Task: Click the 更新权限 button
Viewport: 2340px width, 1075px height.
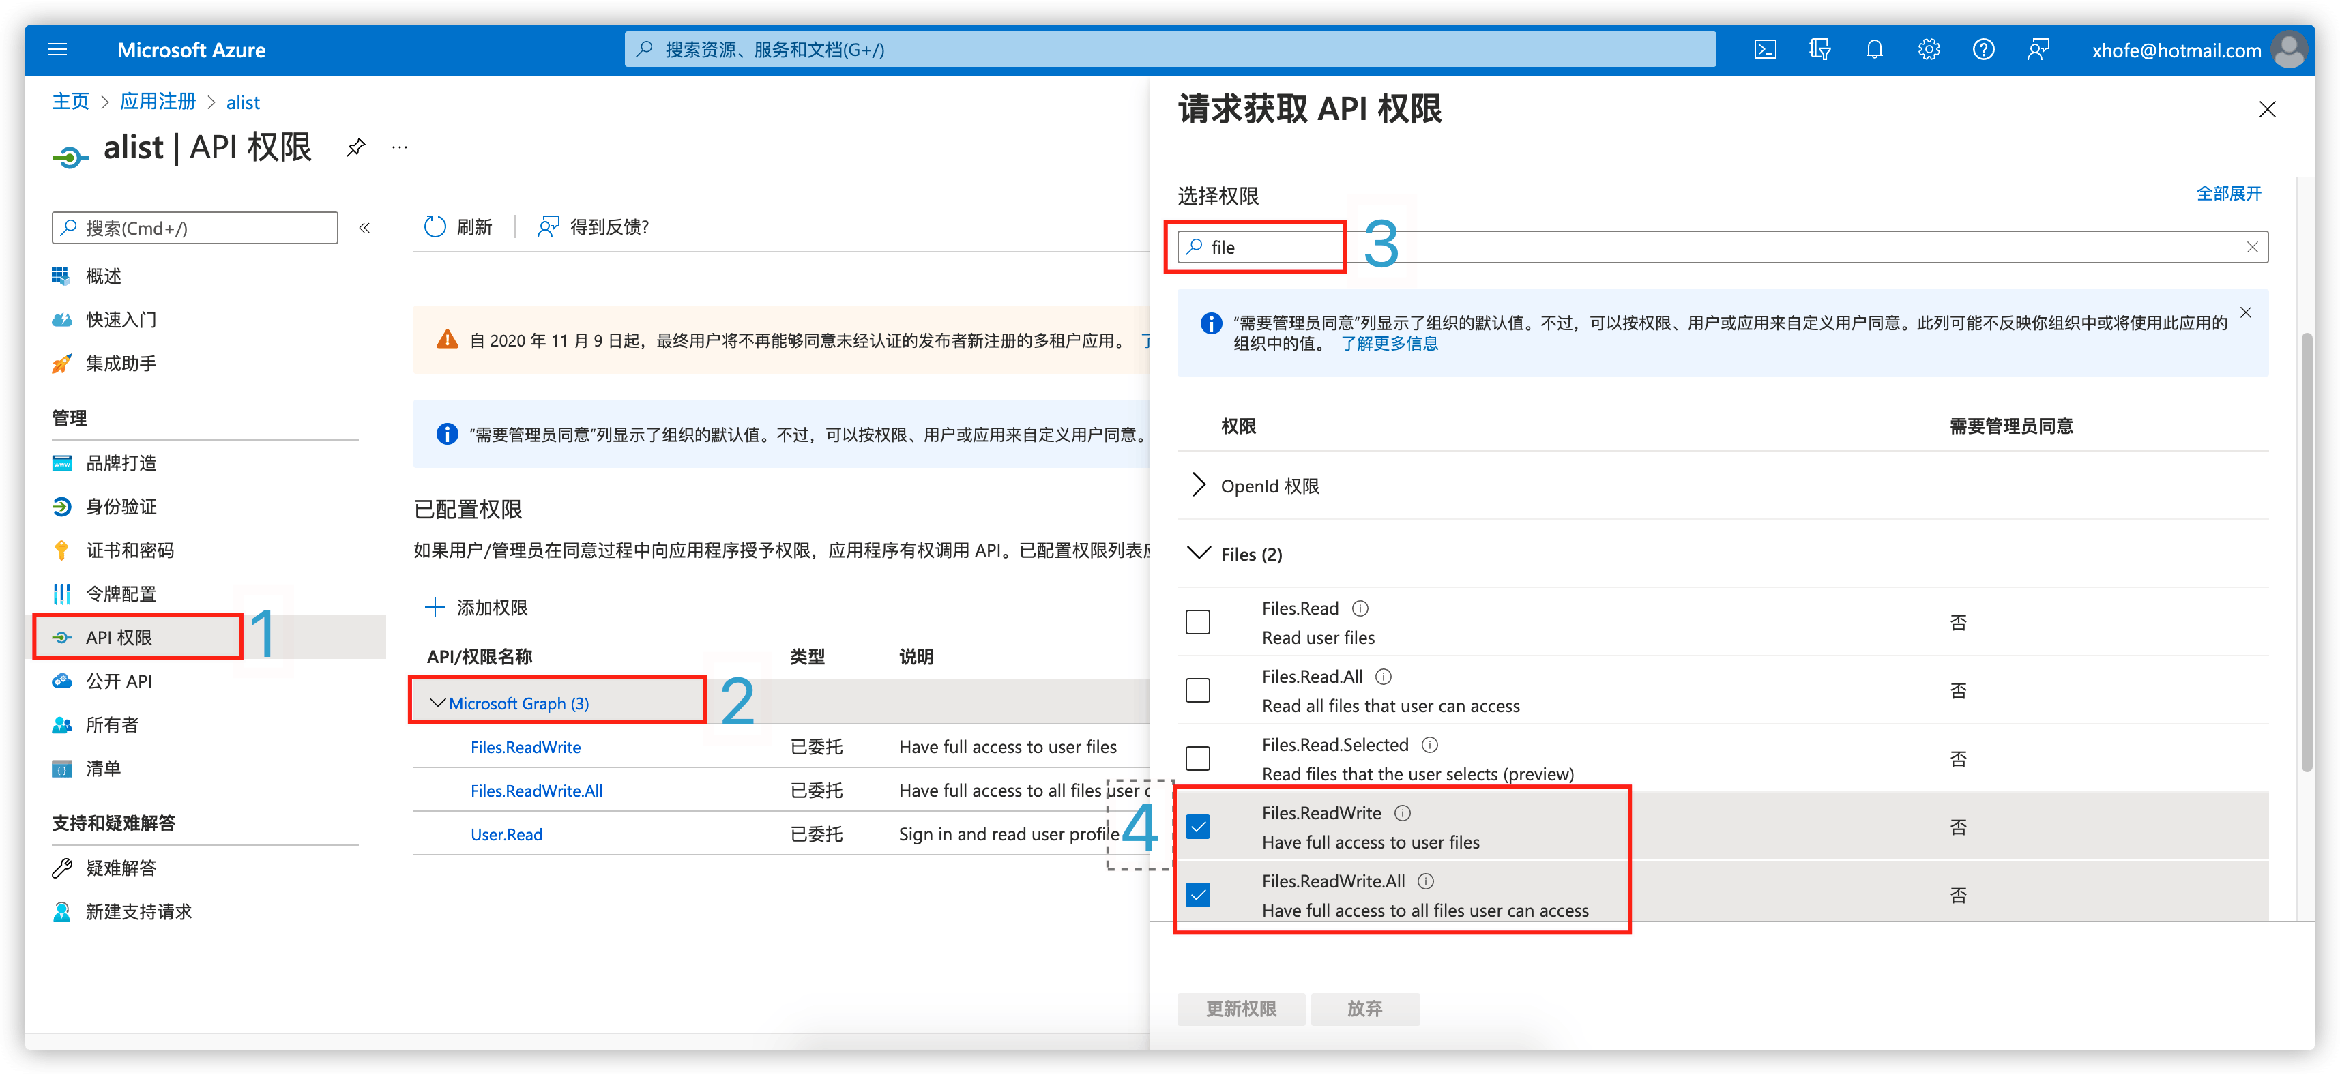Action: pyautogui.click(x=1241, y=1009)
